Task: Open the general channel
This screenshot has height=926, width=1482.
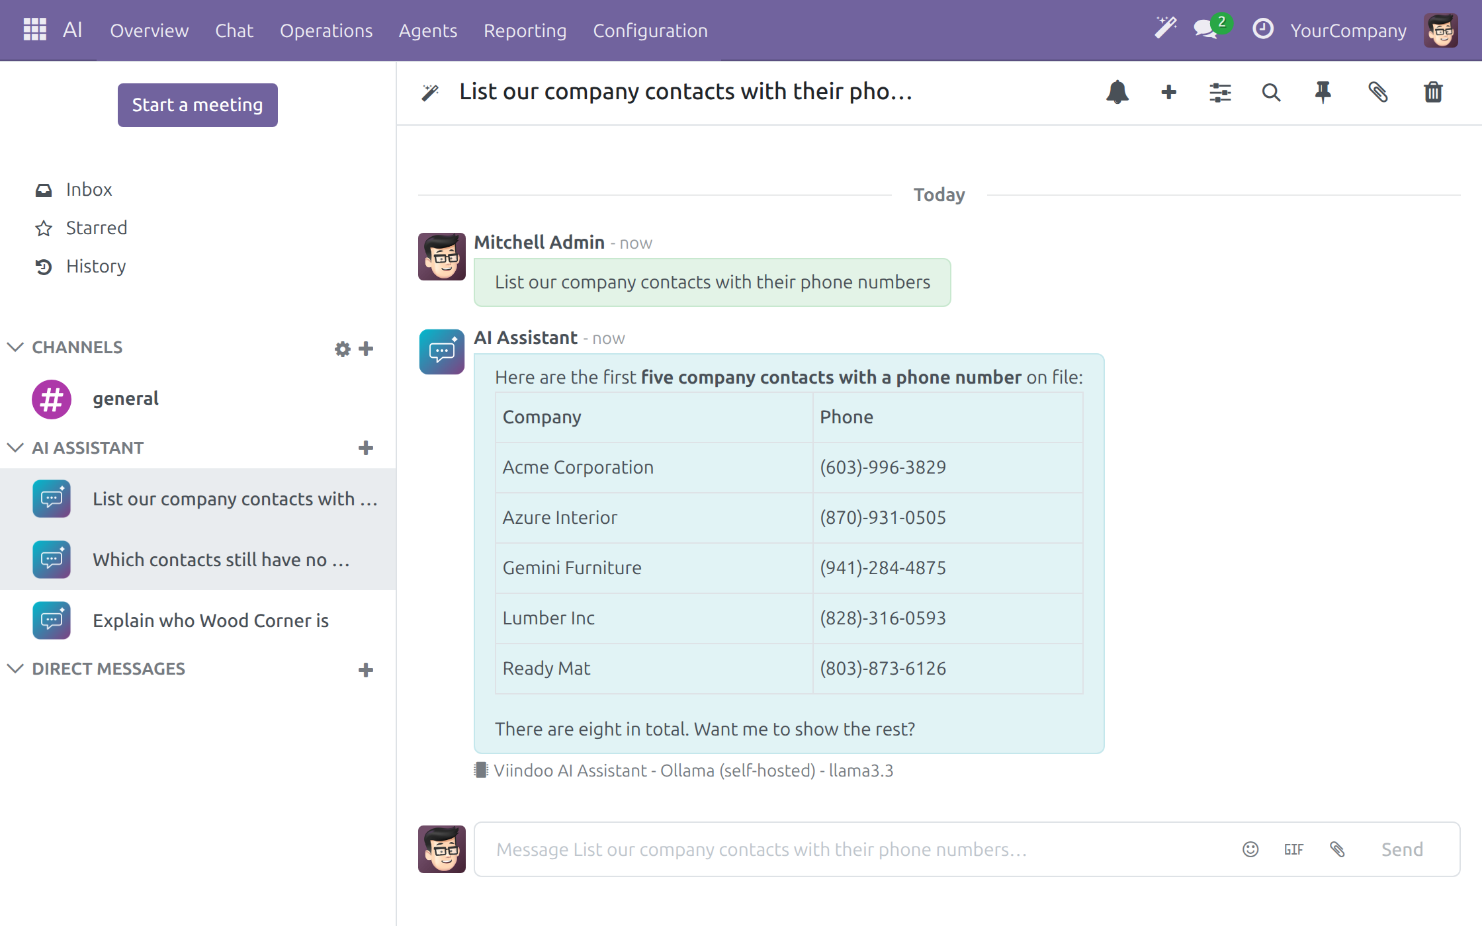Action: tap(198, 399)
